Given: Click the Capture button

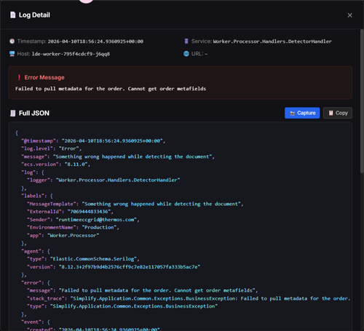Looking at the screenshot, I should click(x=302, y=113).
